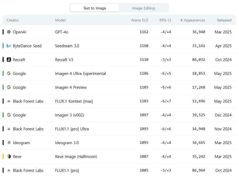Image resolution: width=239 pixels, height=176 pixels.
Task: Select the FLUX.1 Kontext [max] model name
Action: coord(74,101)
